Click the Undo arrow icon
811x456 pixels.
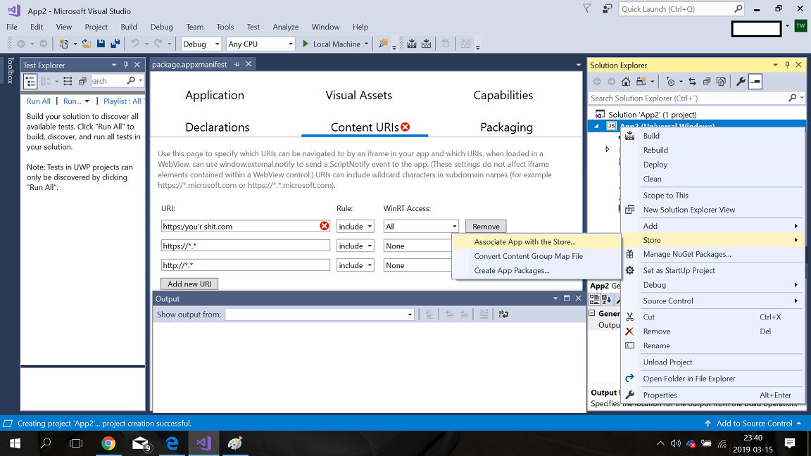pyautogui.click(x=135, y=44)
